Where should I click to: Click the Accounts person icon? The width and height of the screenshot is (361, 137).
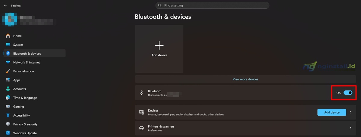pos(8,89)
